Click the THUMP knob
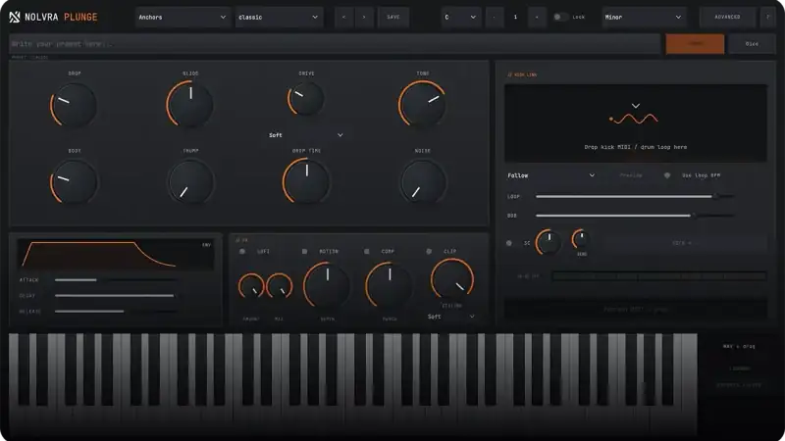Viewport: 785px width, 441px height. pyautogui.click(x=190, y=182)
